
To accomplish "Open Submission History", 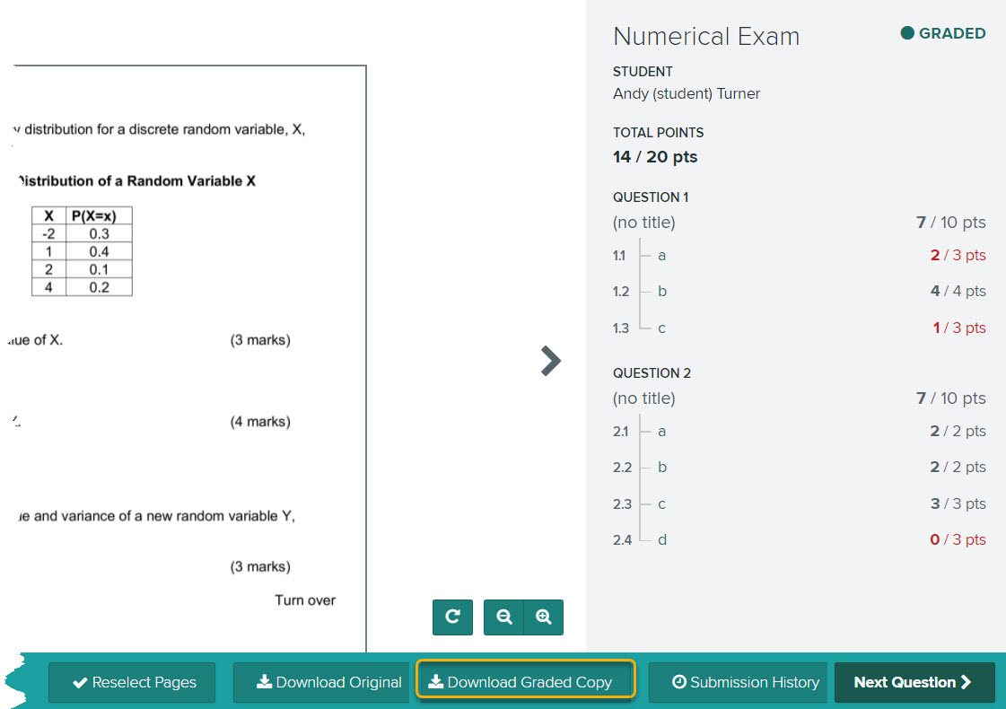I will point(745,682).
